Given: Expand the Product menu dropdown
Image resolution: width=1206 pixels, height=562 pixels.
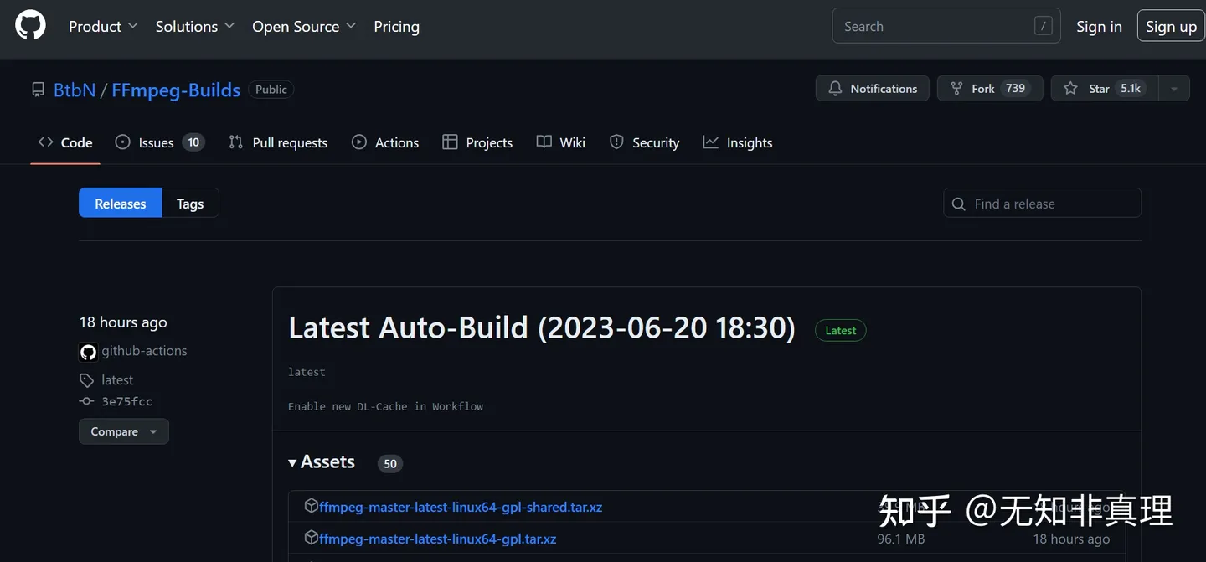Looking at the screenshot, I should 103,27.
